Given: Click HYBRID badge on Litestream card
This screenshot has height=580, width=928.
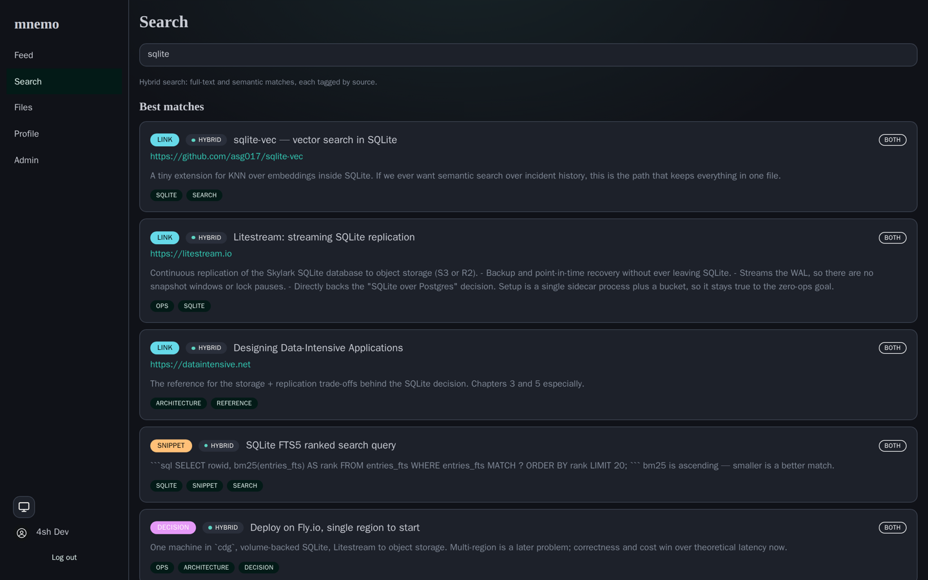Looking at the screenshot, I should coord(206,238).
